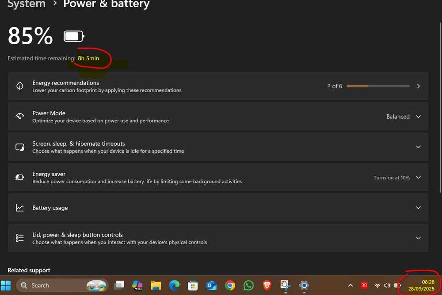This screenshot has height=295, width=442.
Task: Click Reduce power consumption description text
Action: pos(137,182)
